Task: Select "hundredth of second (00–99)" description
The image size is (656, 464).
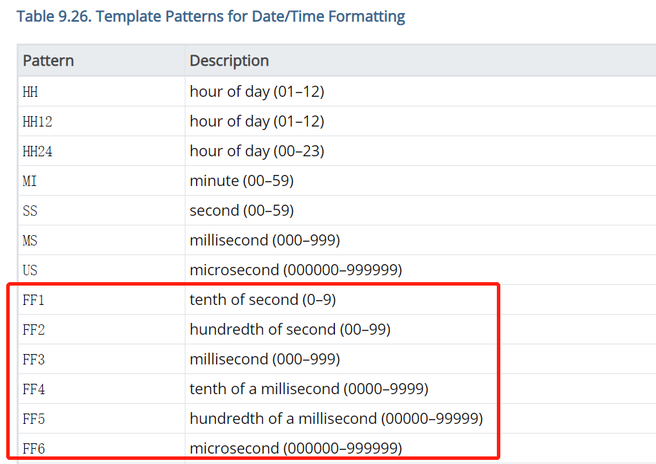Action: pos(290,329)
